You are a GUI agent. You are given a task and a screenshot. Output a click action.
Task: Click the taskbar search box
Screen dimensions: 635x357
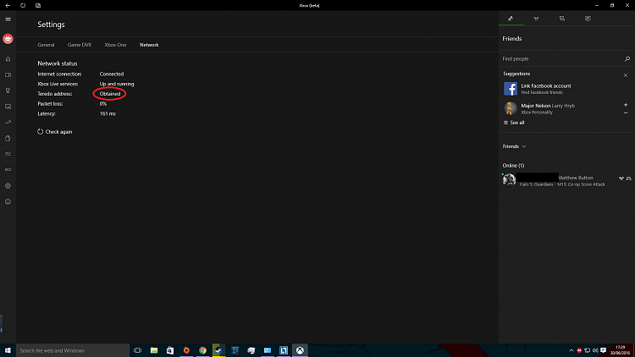click(73, 350)
